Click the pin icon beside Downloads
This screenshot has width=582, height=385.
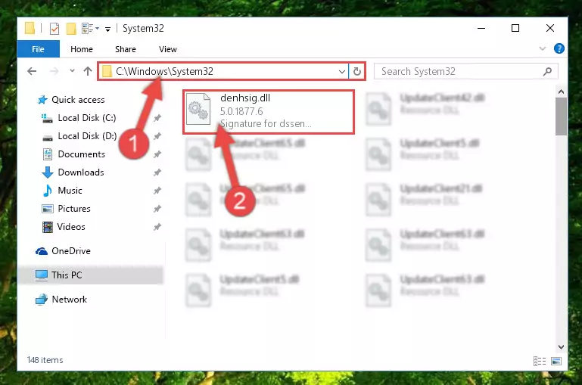157,172
